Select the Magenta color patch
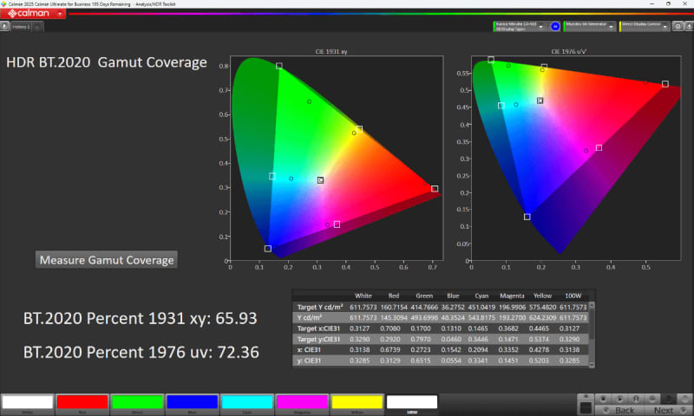Screen dimensions: 694x416 click(x=303, y=402)
